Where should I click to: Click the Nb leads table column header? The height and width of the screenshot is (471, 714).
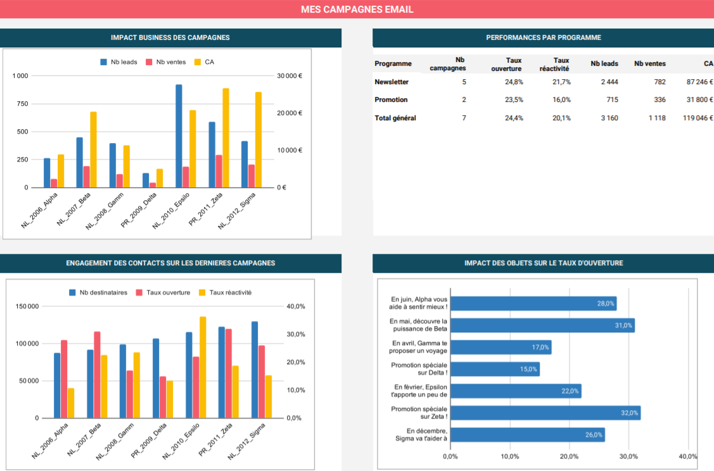pyautogui.click(x=604, y=64)
